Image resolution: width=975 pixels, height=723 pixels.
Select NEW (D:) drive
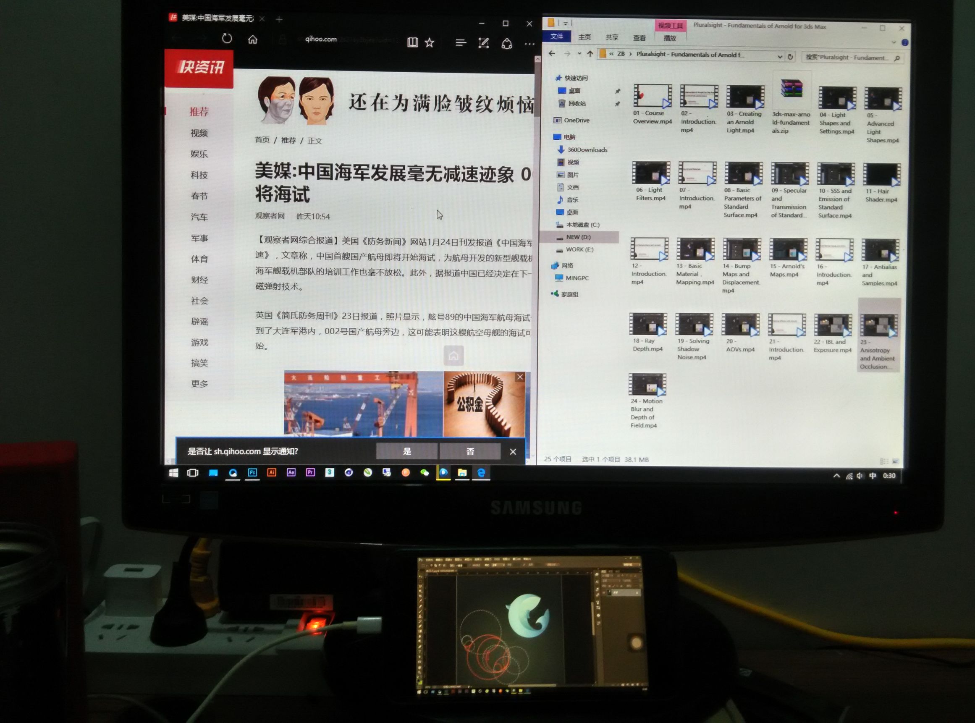pos(578,237)
